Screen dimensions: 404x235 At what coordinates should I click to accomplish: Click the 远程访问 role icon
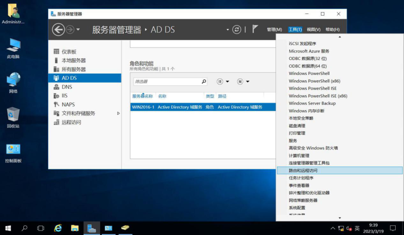point(56,122)
